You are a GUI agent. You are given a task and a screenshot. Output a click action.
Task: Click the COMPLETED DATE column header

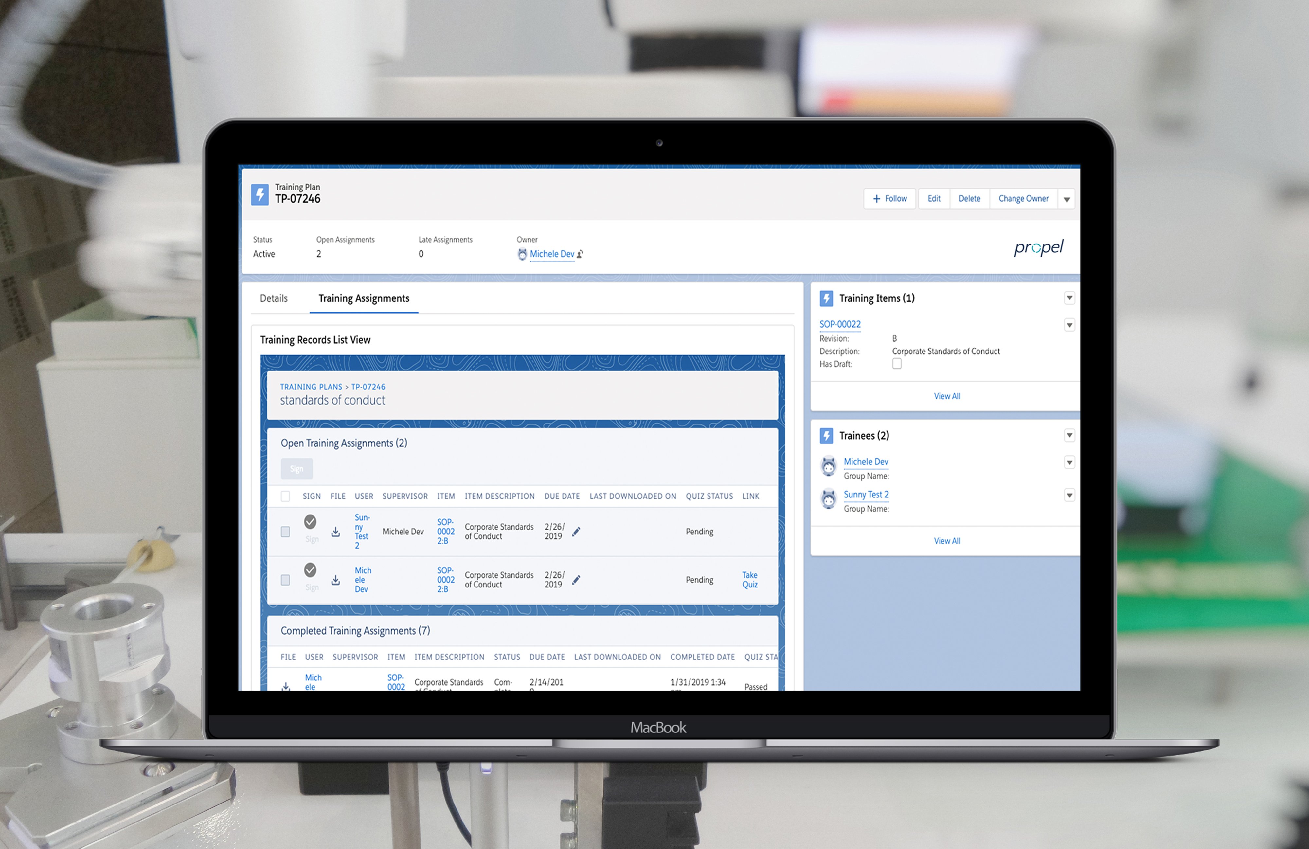coord(702,657)
